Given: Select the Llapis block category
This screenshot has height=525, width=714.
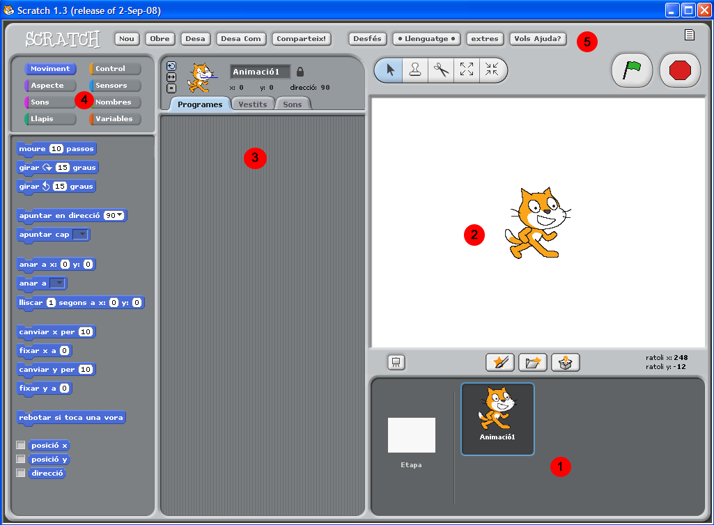Looking at the screenshot, I should click(50, 119).
